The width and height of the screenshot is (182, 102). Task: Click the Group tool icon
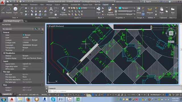coord(139,10)
